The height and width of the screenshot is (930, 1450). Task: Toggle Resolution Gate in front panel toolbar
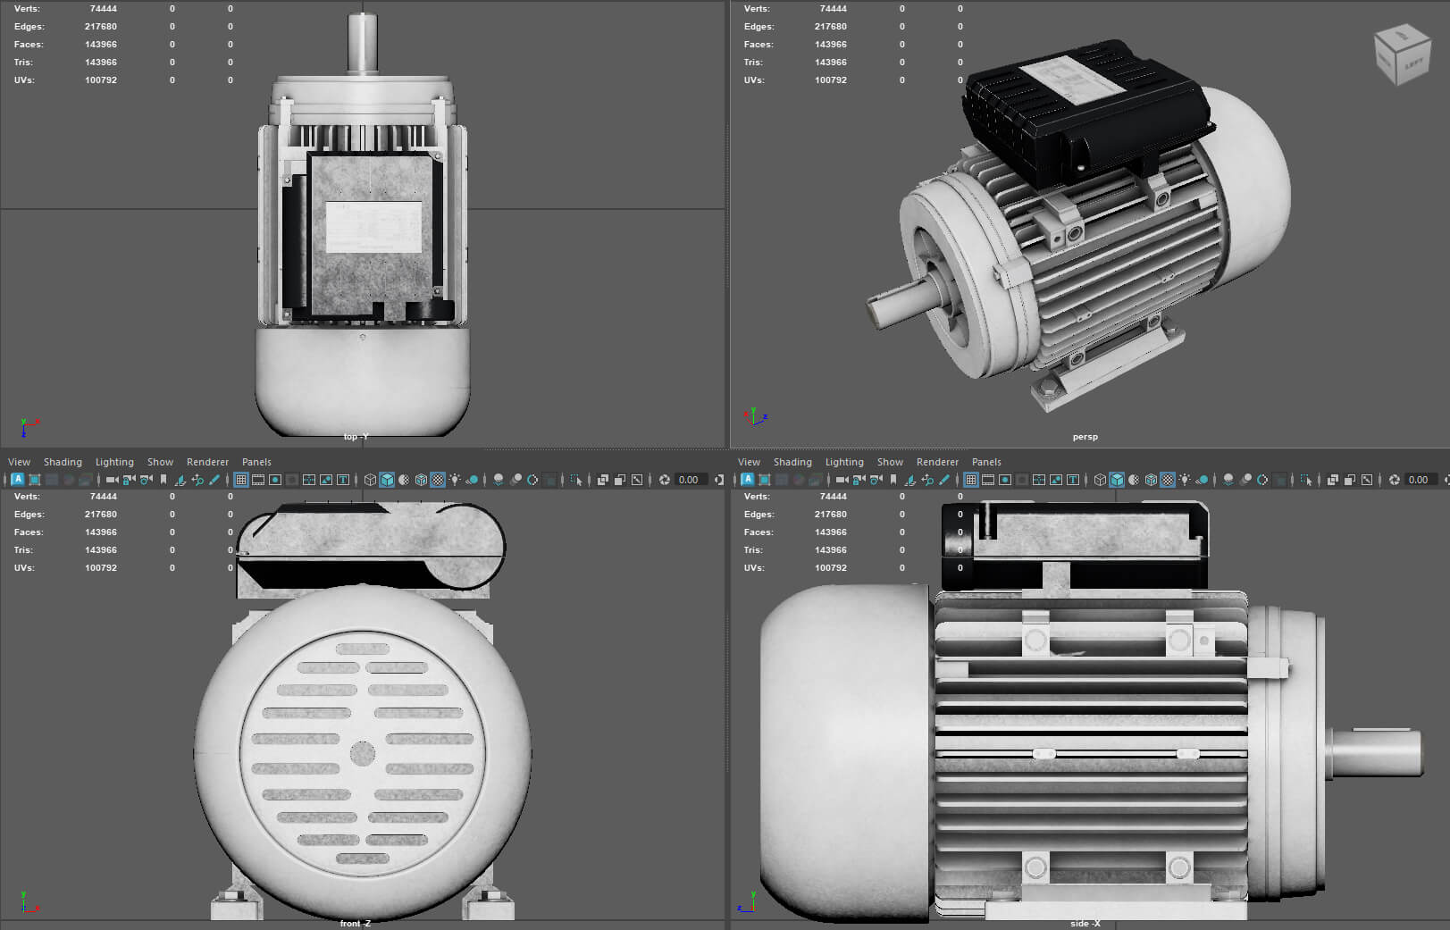pos(275,480)
